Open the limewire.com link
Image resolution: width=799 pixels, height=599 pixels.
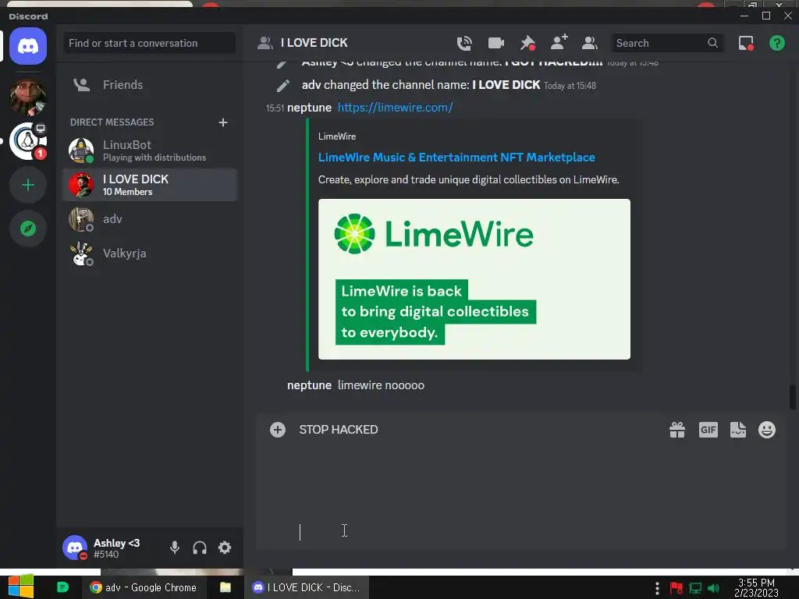pyautogui.click(x=395, y=108)
